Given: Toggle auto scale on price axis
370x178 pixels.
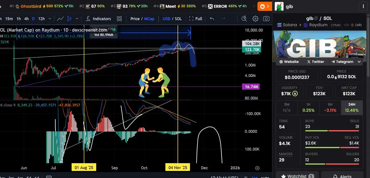Looking at the screenshot, I should point(265,177).
